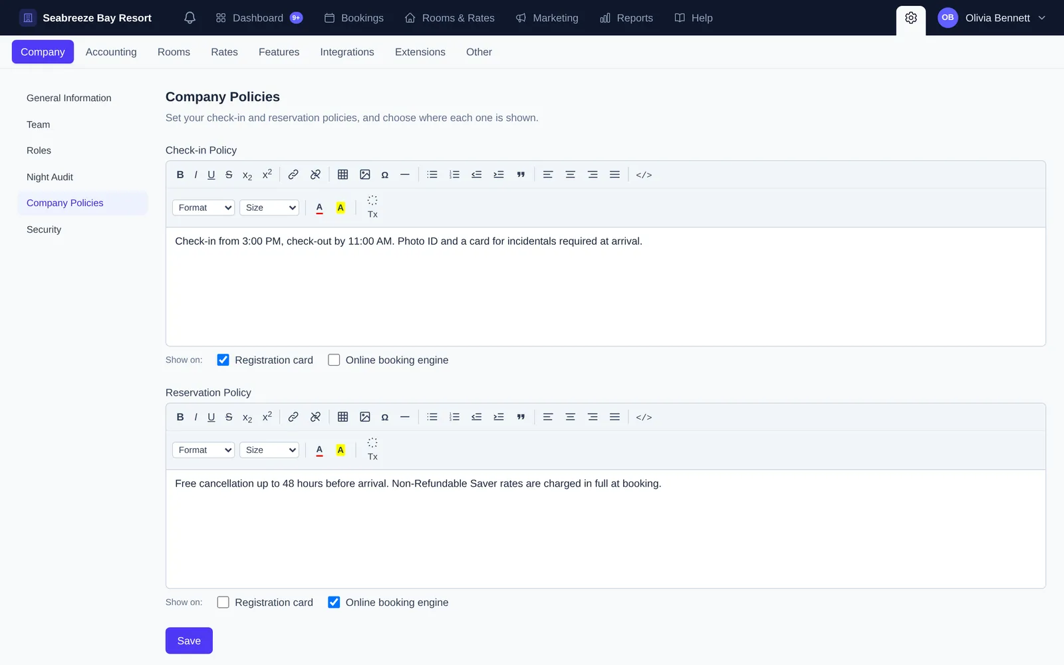
Task: Open Size dropdown in Reservation Policy editor
Action: coord(269,450)
